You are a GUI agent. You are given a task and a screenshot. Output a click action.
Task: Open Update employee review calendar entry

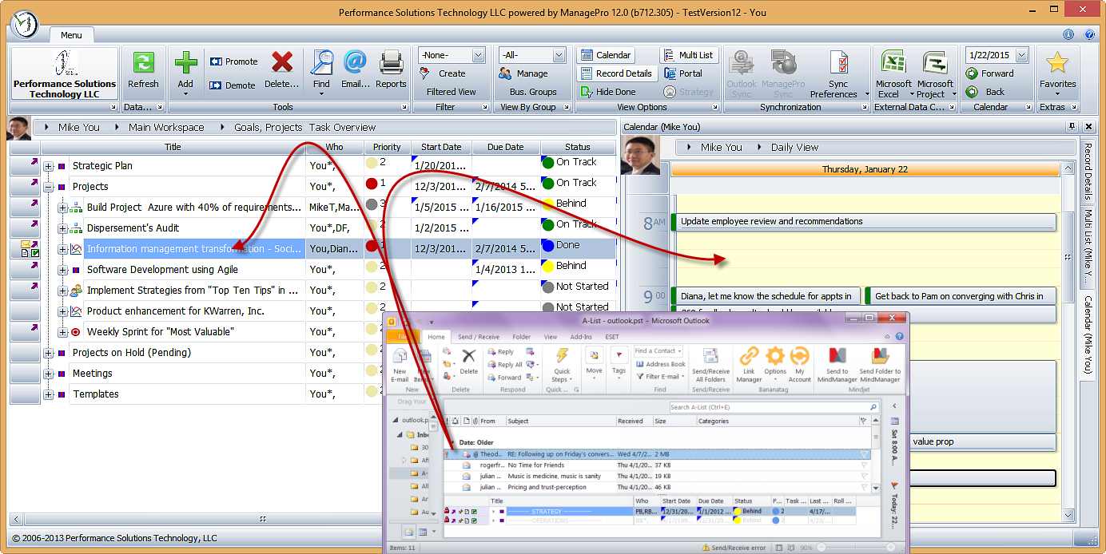(864, 222)
